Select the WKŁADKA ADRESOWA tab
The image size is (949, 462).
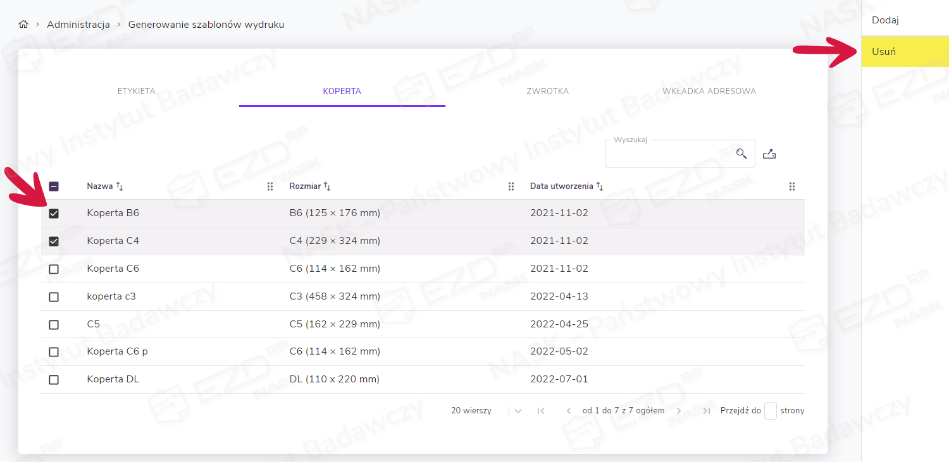709,91
